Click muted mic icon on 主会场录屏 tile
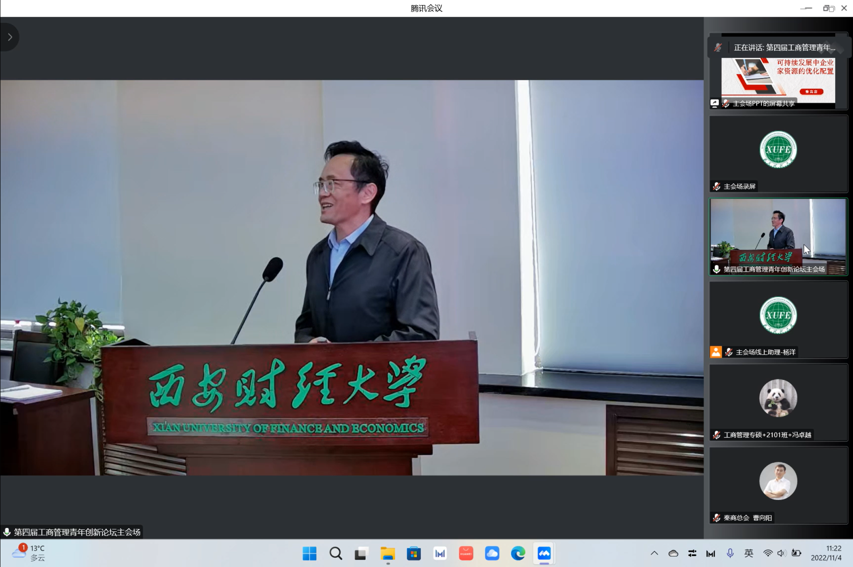 point(717,186)
